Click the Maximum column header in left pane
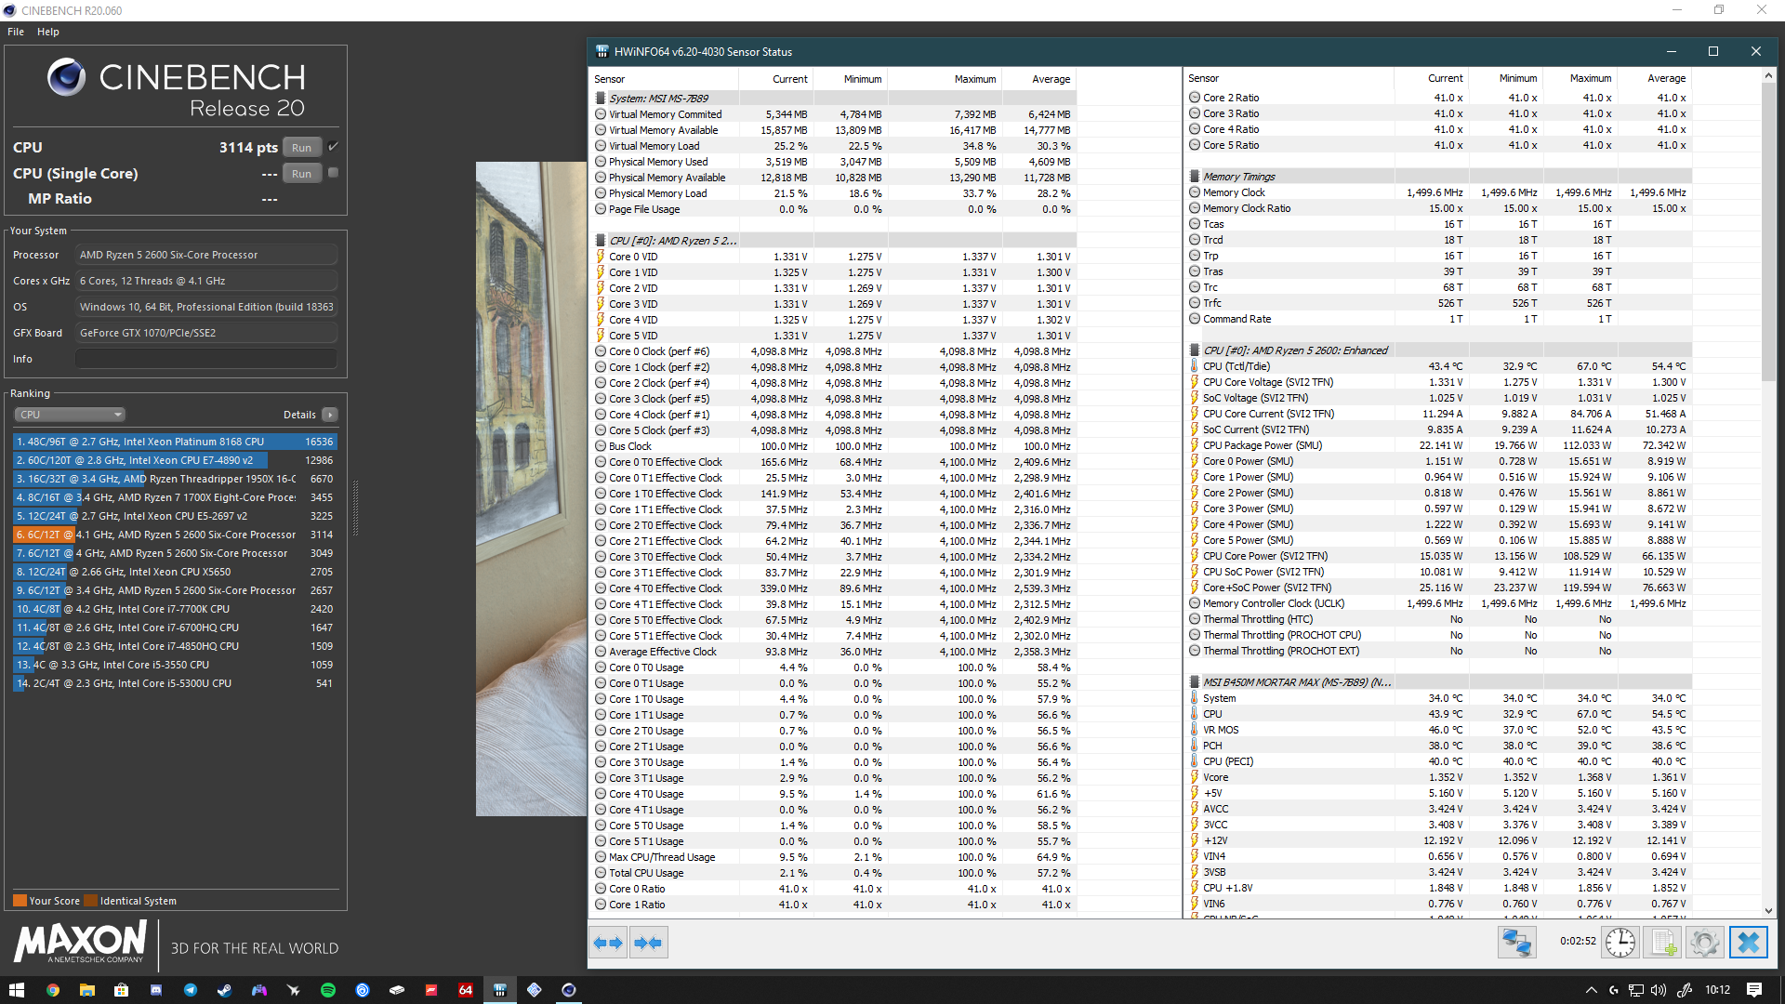This screenshot has width=1785, height=1004. pos(945,79)
